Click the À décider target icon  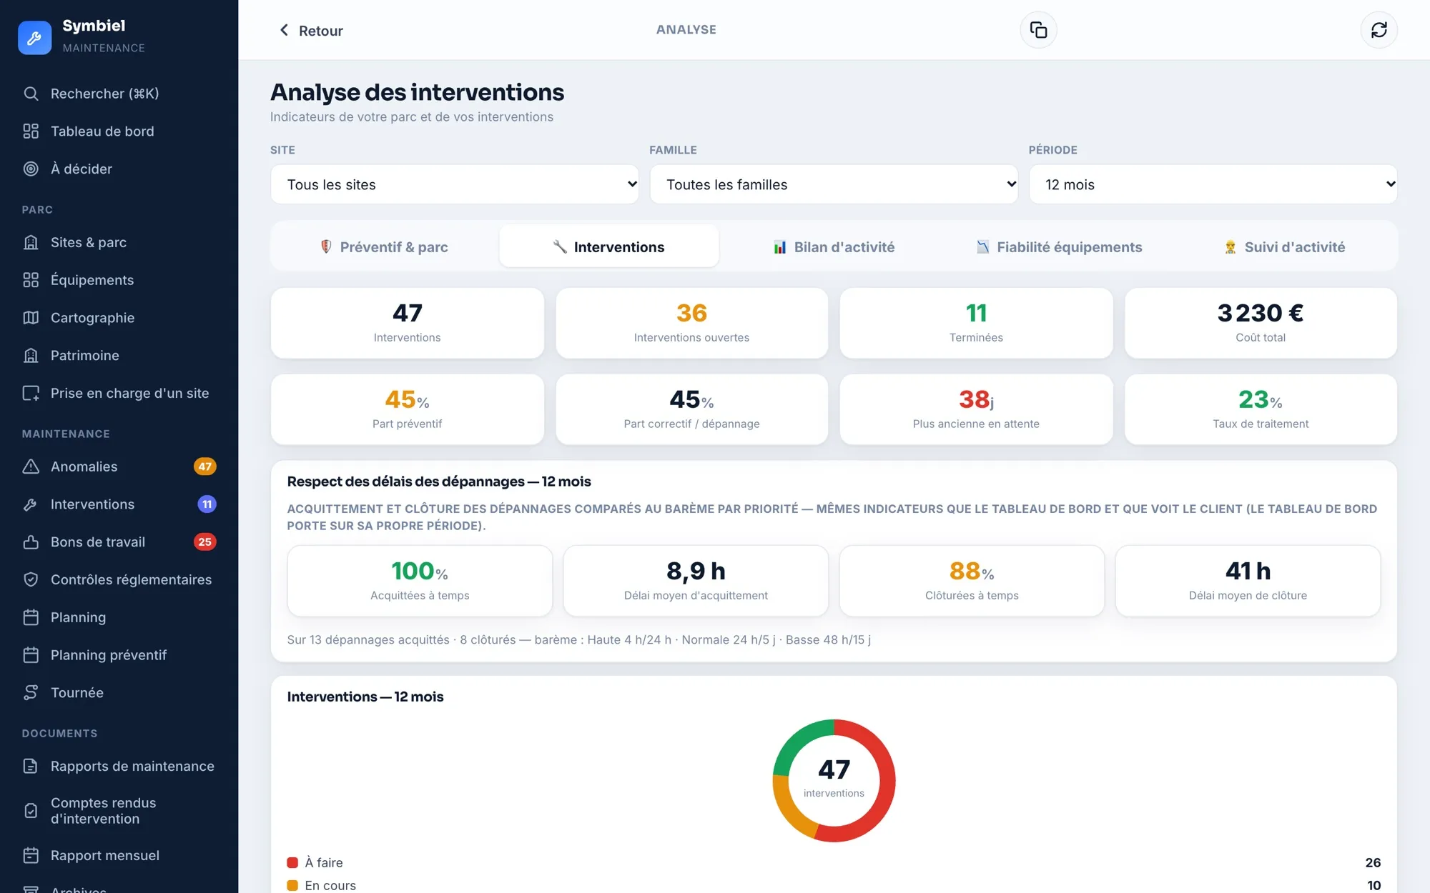[x=31, y=169]
